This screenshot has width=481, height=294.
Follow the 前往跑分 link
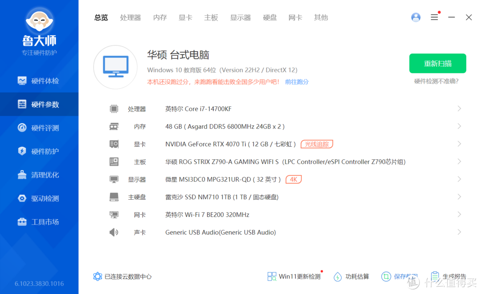[x=297, y=82]
